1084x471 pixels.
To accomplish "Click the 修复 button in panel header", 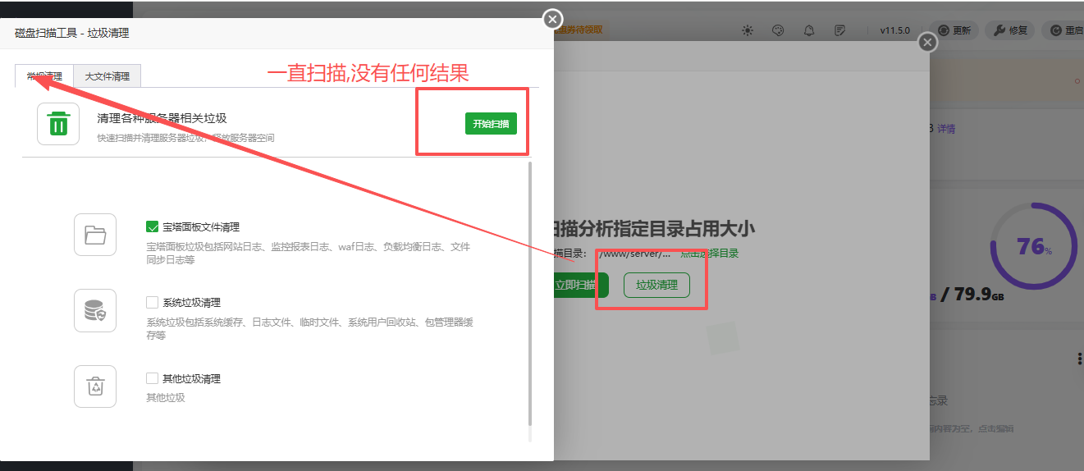I will pos(1009,30).
